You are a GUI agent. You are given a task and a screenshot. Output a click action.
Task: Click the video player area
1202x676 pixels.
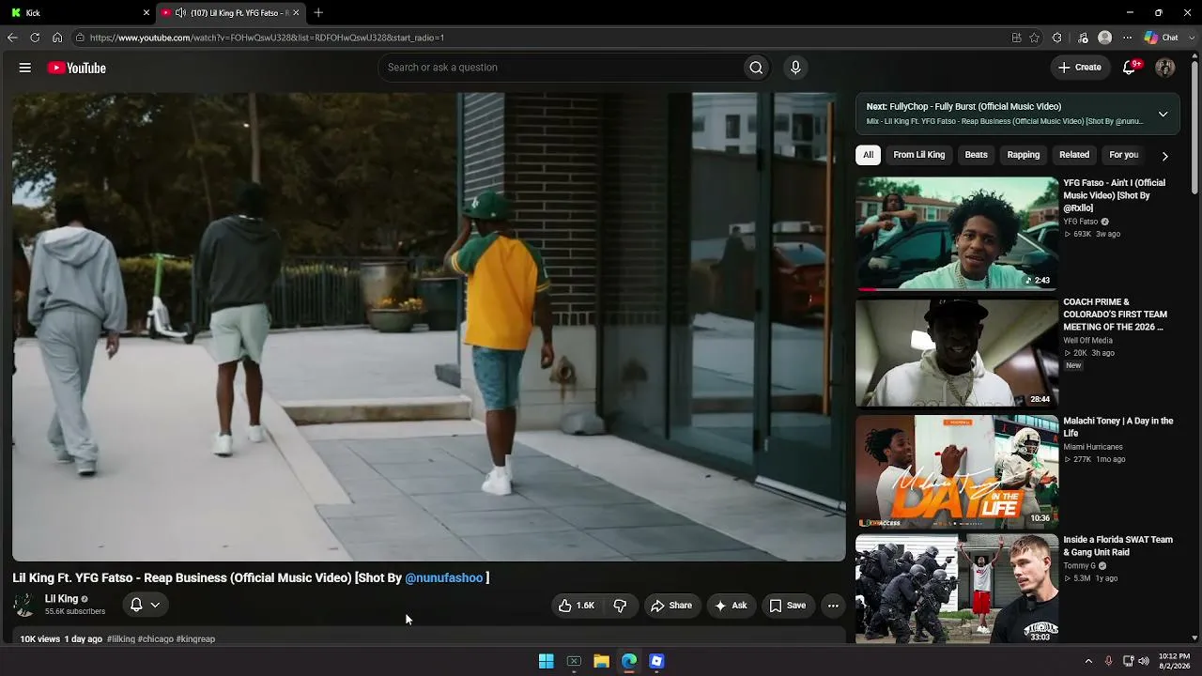[x=429, y=327]
